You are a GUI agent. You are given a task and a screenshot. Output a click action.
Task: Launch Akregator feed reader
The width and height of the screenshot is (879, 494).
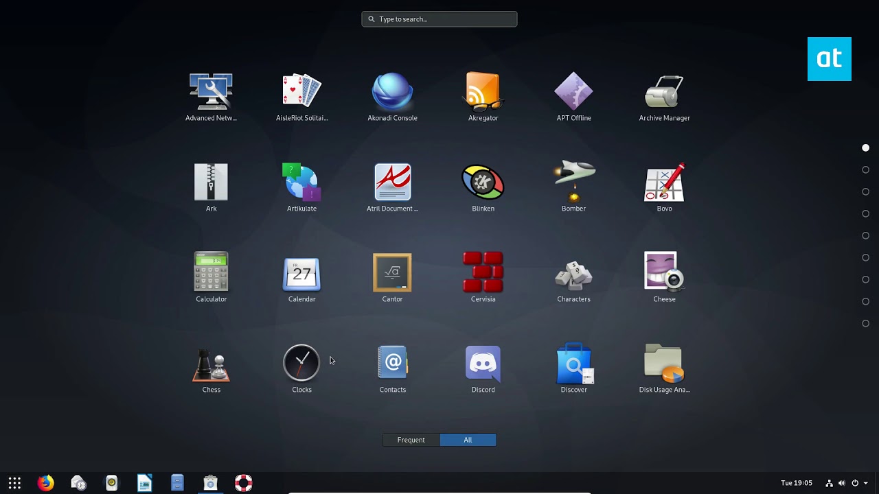[x=483, y=92]
